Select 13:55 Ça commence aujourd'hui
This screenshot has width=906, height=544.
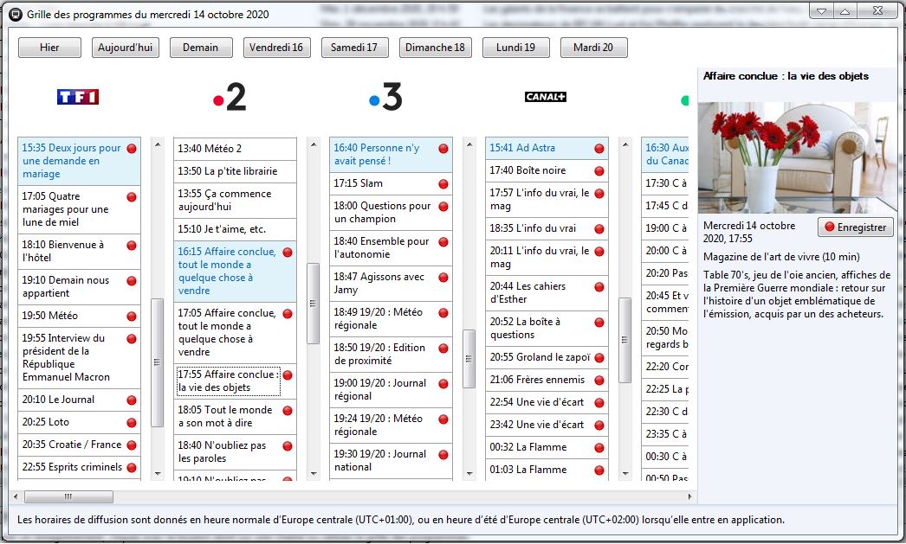(x=236, y=200)
